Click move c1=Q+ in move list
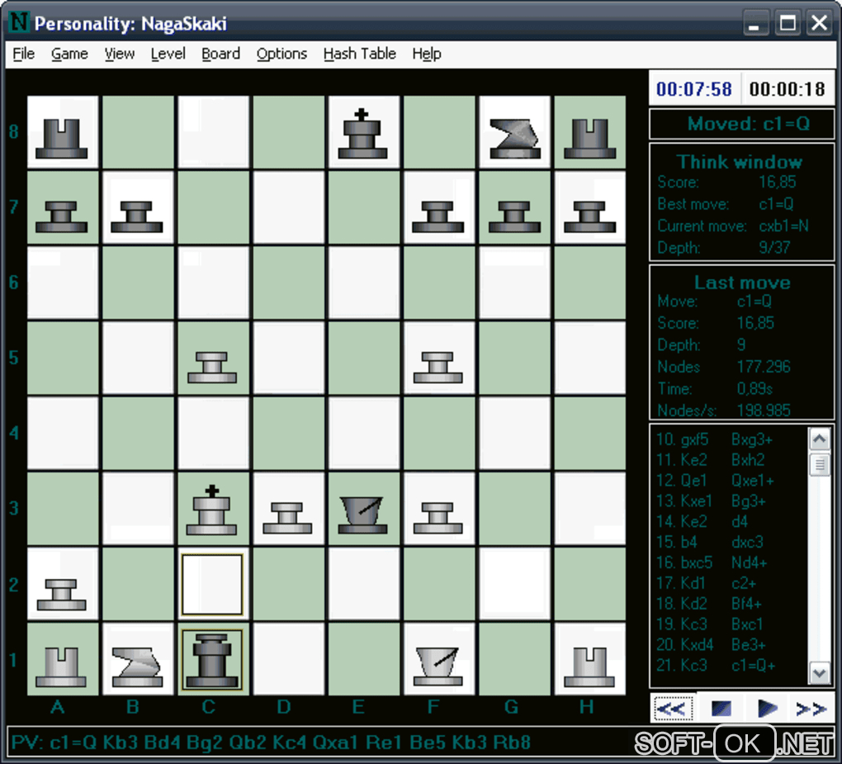The width and height of the screenshot is (842, 764). (754, 665)
